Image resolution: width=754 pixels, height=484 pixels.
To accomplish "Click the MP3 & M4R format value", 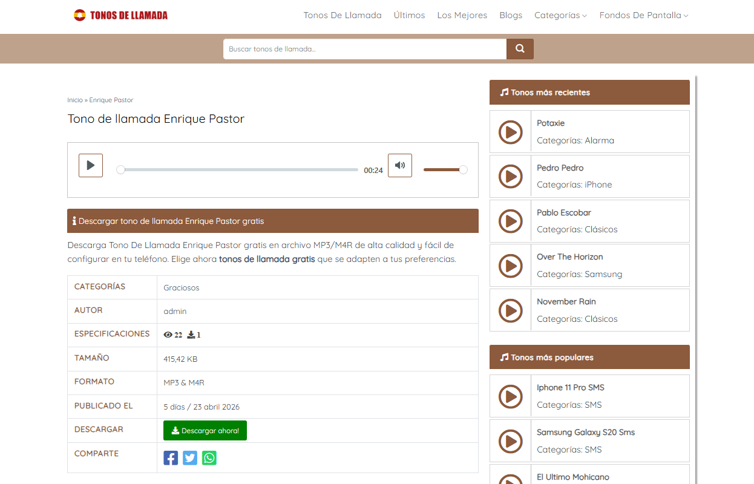I will [x=184, y=382].
